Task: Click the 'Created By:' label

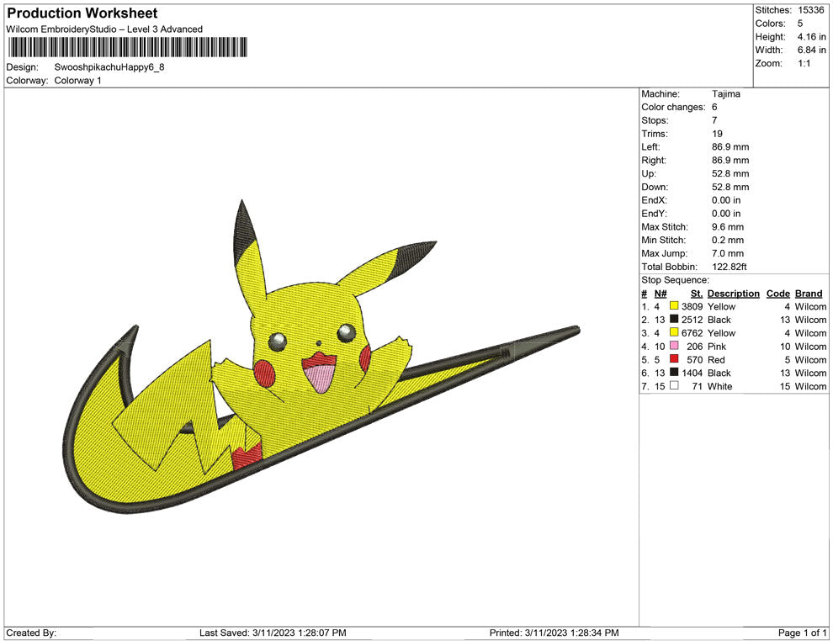Action: [x=31, y=633]
